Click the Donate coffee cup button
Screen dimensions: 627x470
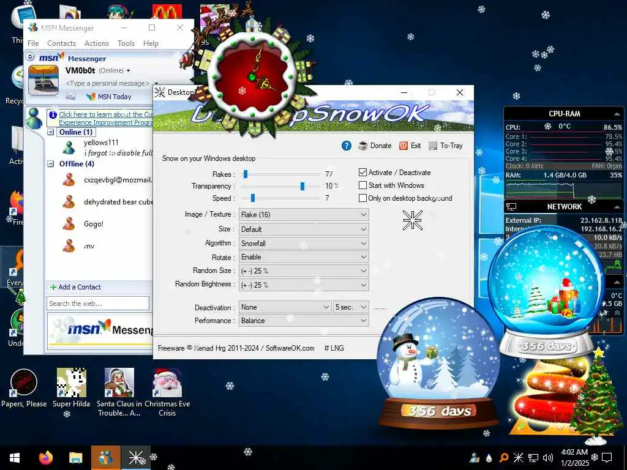[x=375, y=146]
